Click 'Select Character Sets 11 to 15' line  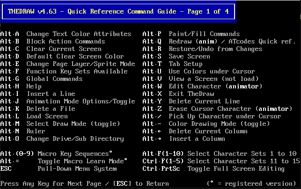243,161
